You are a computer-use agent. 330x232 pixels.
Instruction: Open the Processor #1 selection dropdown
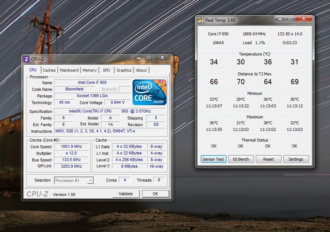click(73, 180)
